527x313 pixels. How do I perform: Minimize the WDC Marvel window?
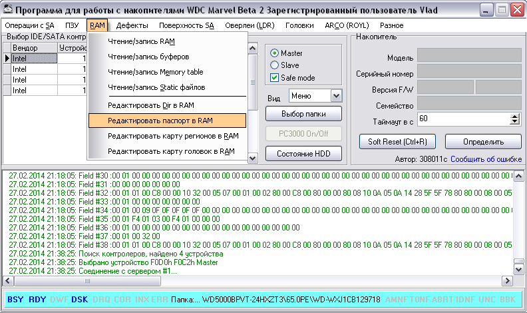click(x=486, y=10)
